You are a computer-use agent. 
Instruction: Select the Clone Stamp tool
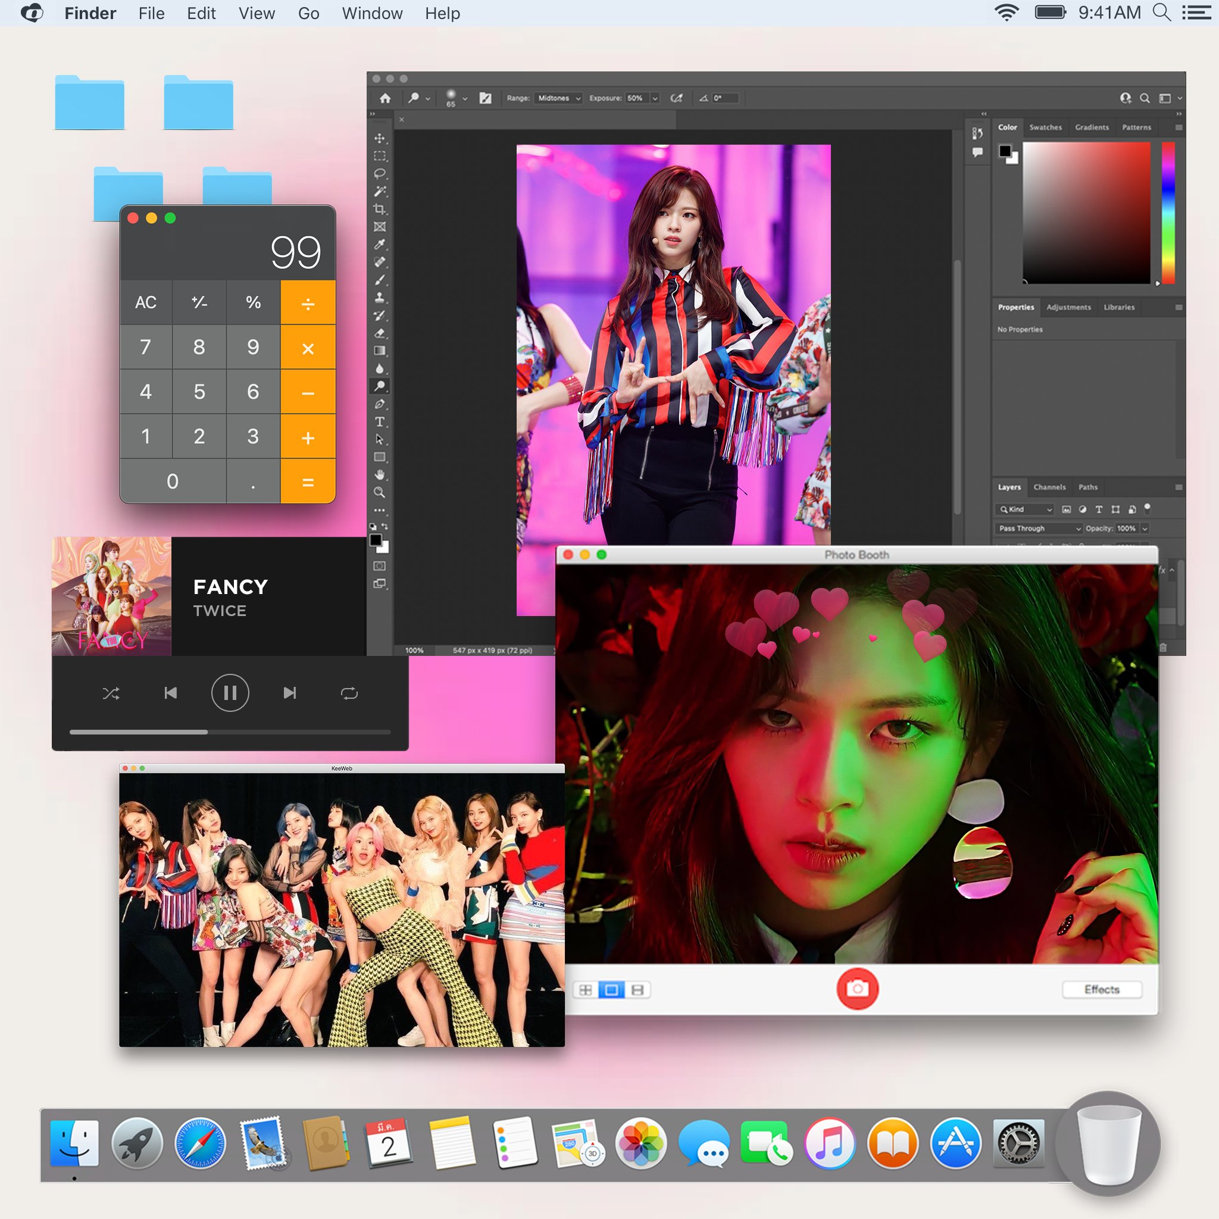point(379,298)
